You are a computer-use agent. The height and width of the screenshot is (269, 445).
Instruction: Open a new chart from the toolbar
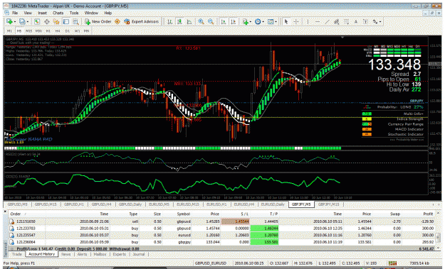point(9,21)
